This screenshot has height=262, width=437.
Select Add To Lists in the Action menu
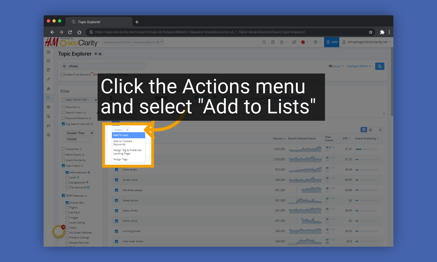pos(121,135)
